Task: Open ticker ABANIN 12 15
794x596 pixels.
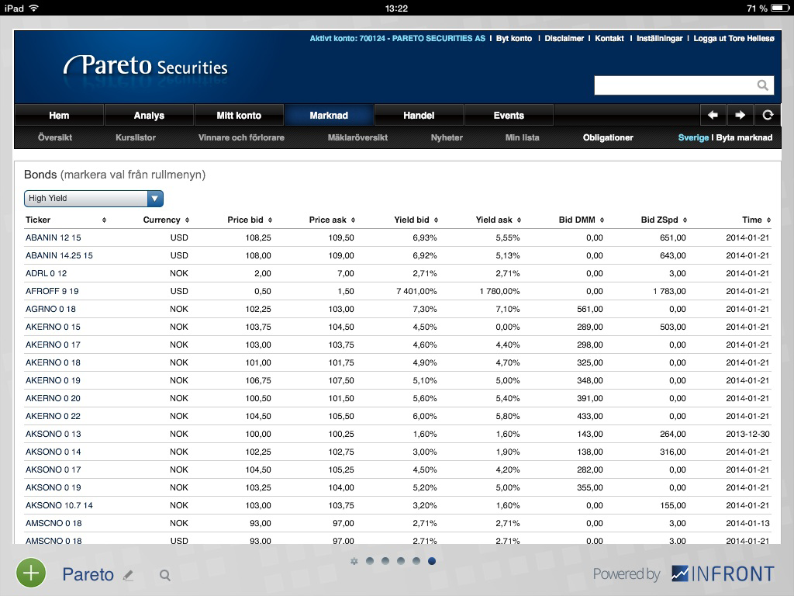Action: [x=54, y=237]
